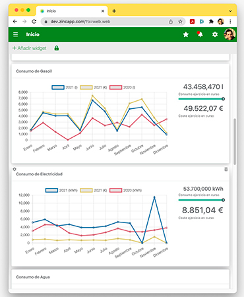Toggle 2020 (l) series in Gasoil legend
The image size is (244, 297).
pyautogui.click(x=123, y=87)
